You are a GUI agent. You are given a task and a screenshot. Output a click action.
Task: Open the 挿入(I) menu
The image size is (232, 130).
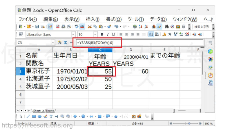pyautogui.click(x=93, y=19)
